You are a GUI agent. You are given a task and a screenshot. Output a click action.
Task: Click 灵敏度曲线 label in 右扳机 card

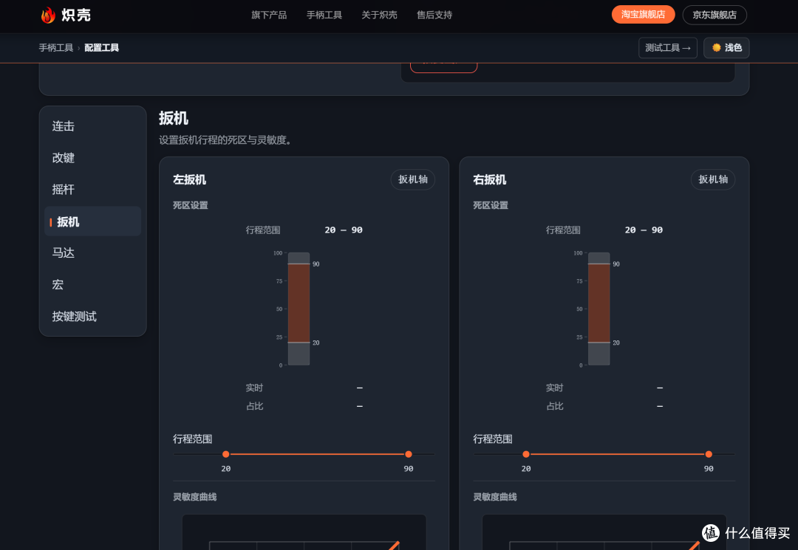494,497
